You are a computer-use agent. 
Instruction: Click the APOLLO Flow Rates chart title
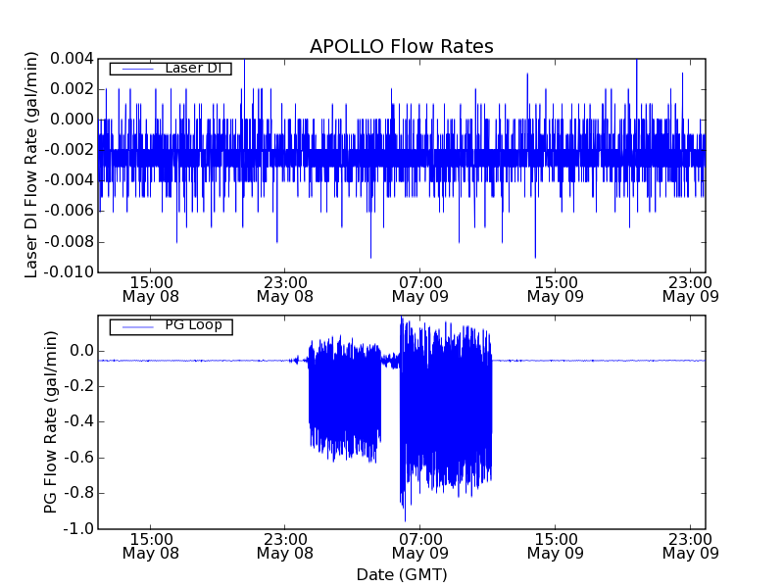point(401,47)
